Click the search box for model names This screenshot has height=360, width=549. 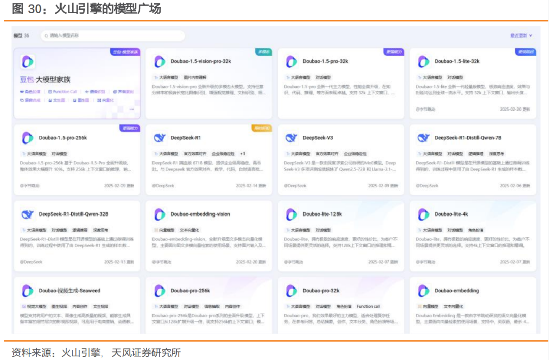[113, 35]
